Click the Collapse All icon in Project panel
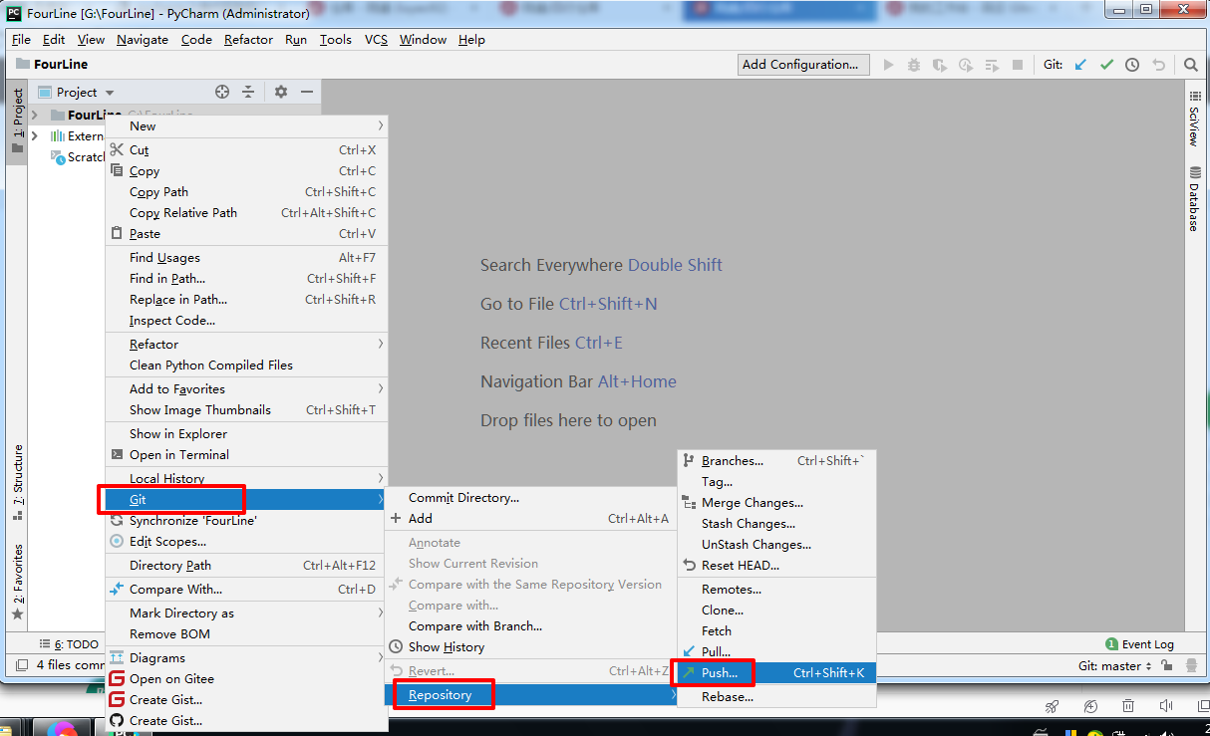This screenshot has height=736, width=1210. tap(248, 92)
